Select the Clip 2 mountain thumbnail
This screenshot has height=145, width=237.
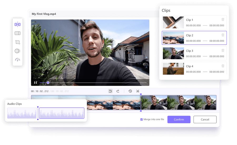[173, 38]
